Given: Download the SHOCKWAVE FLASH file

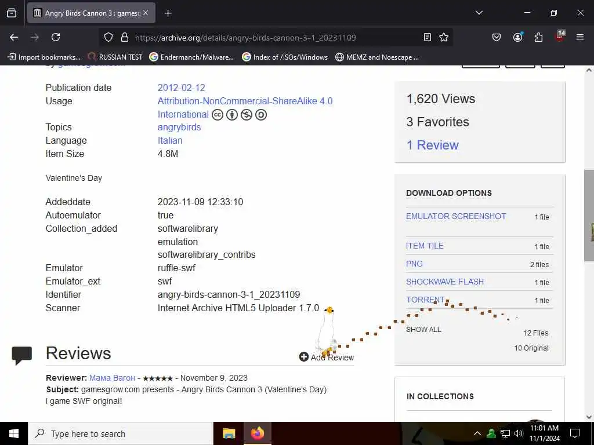Looking at the screenshot, I should pyautogui.click(x=445, y=282).
